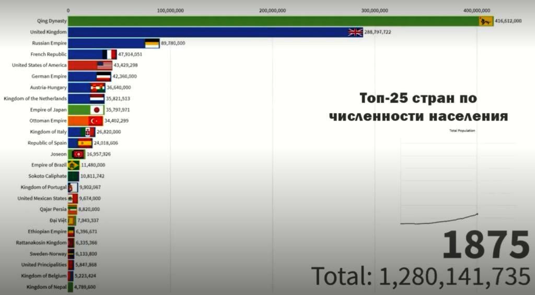535x295 pixels.
Task: Select the Ottoman Empire crescent flag
Action: [x=96, y=121]
